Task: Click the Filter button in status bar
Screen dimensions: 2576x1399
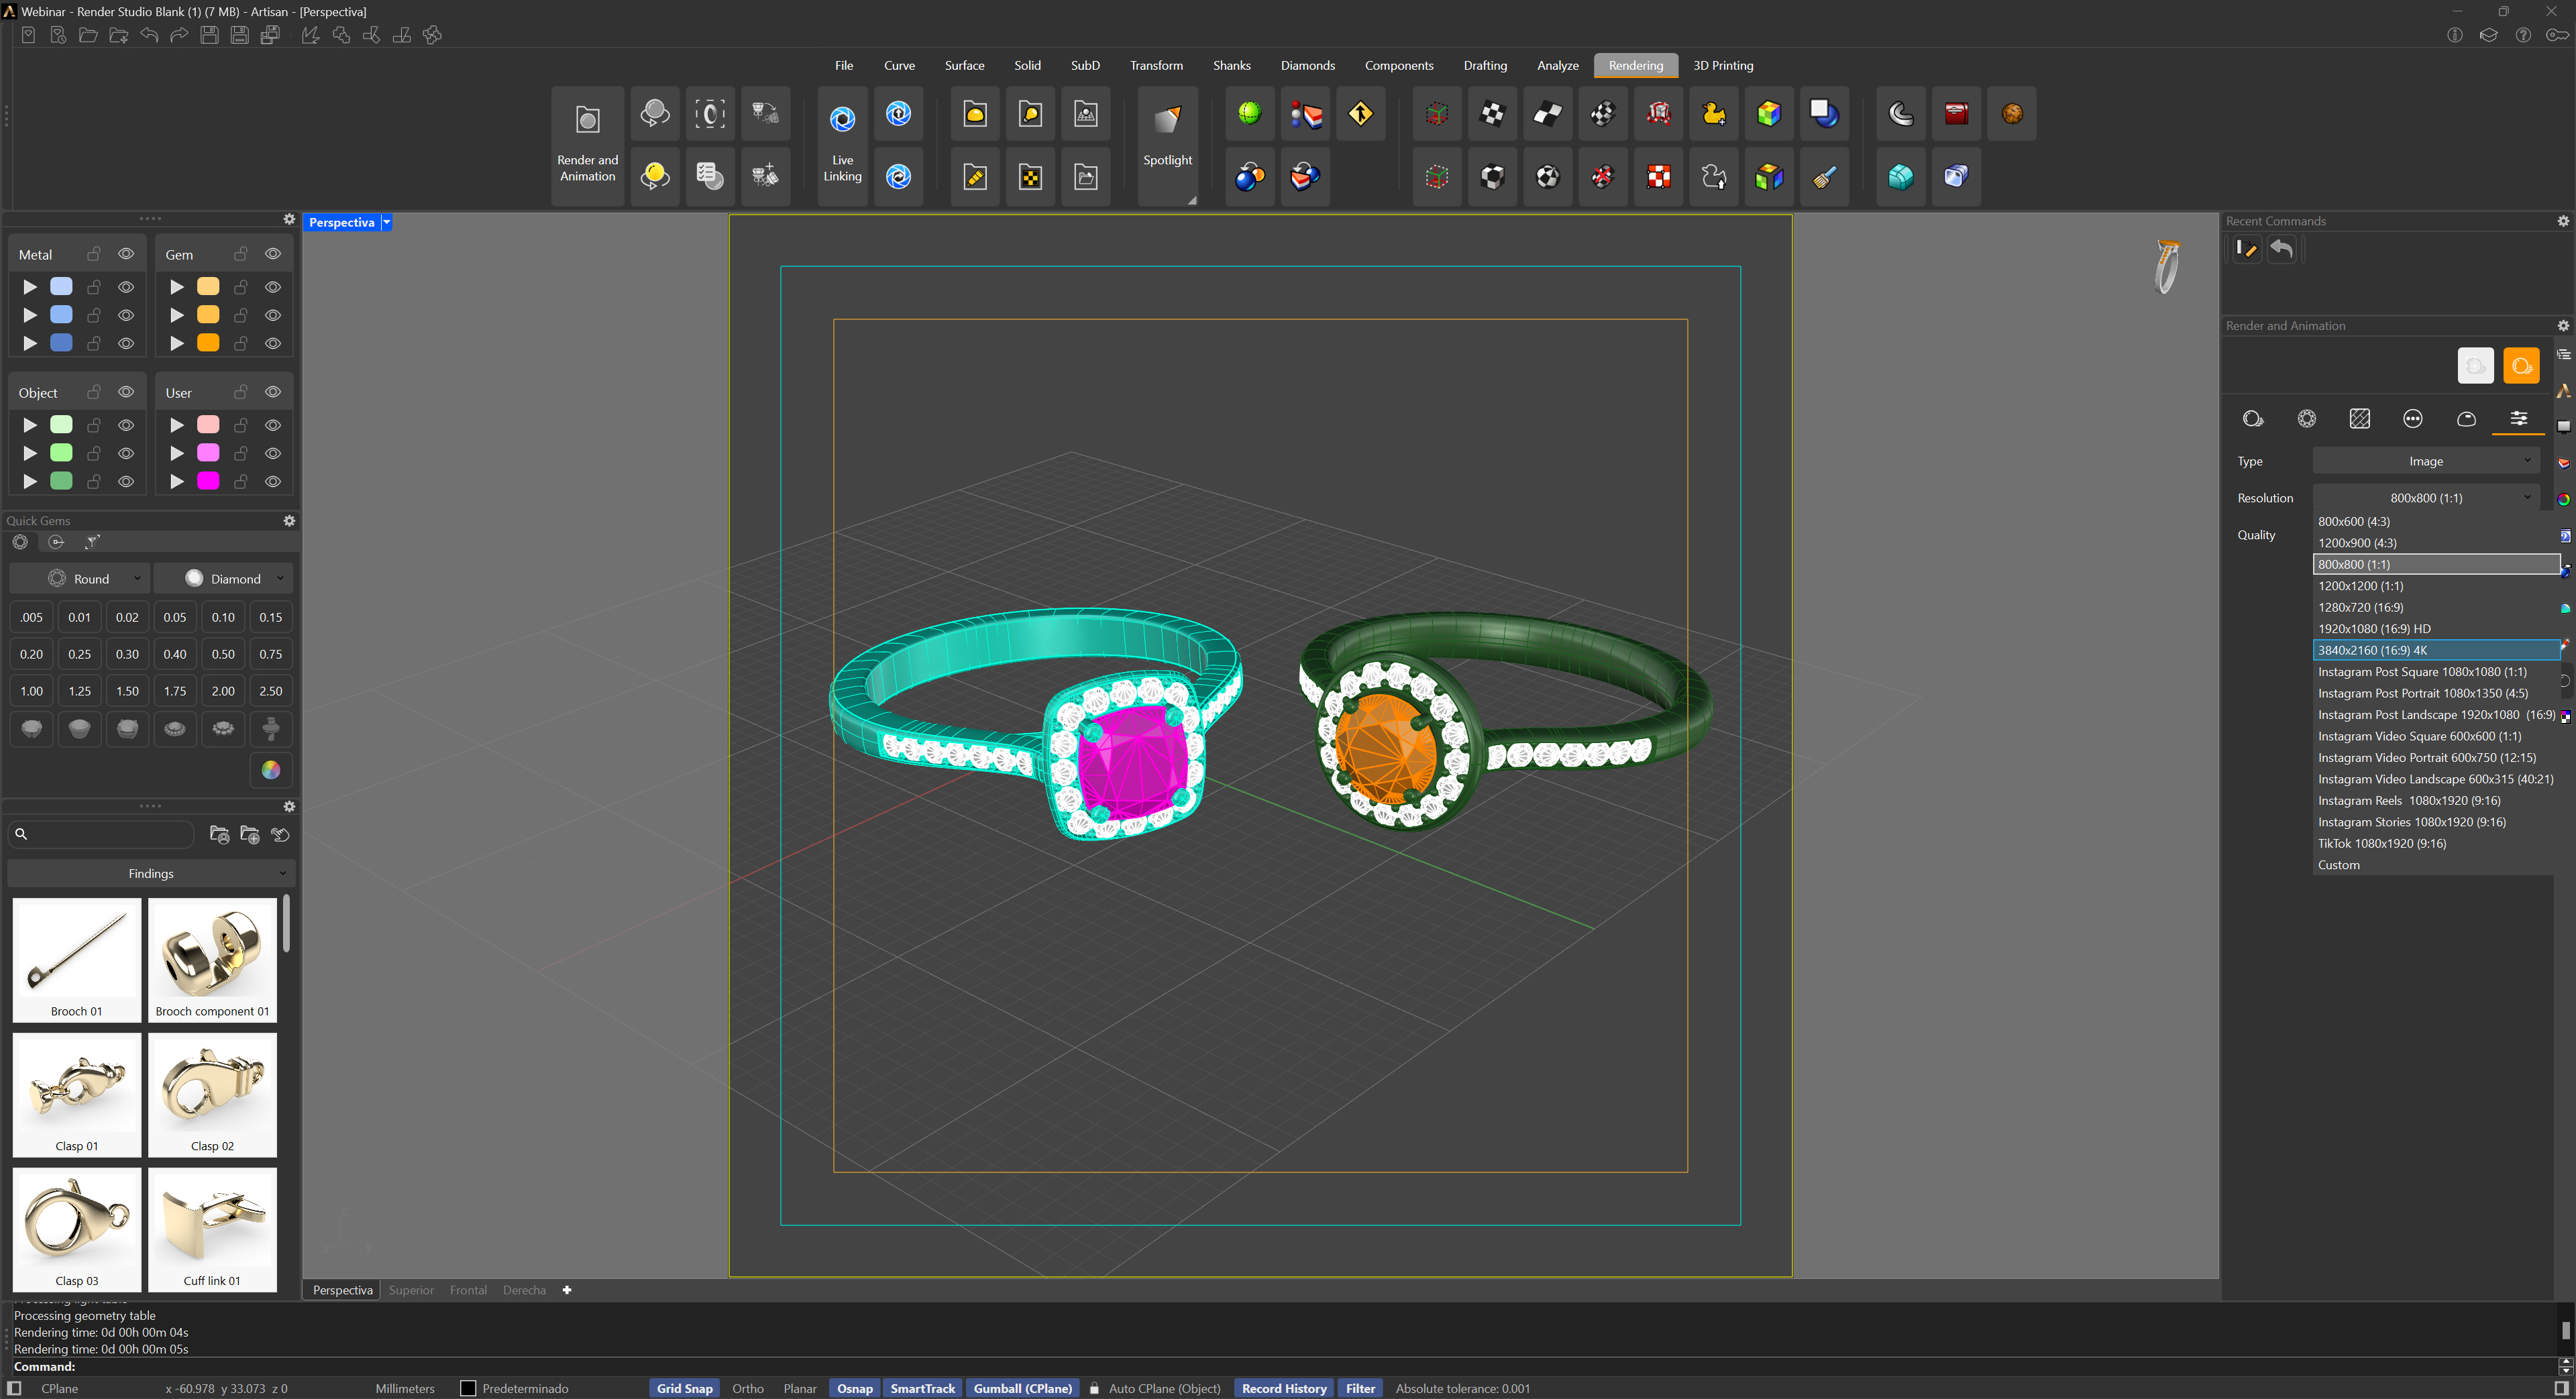Action: tap(1360, 1388)
